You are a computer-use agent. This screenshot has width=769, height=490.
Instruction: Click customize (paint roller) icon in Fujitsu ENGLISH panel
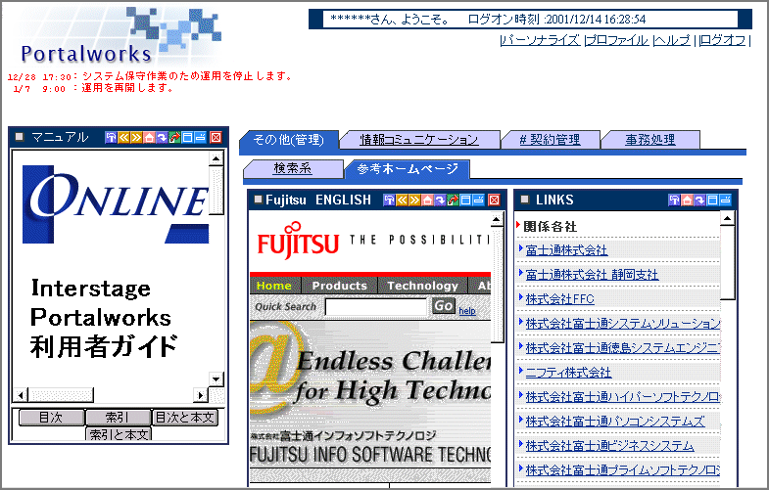(x=390, y=200)
